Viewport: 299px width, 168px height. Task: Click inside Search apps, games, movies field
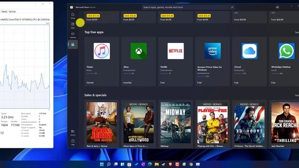(188, 7)
